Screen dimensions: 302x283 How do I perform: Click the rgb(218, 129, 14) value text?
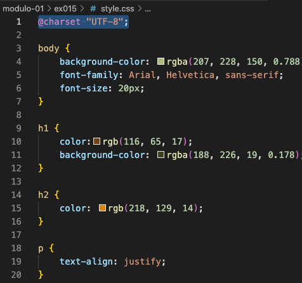tap(153, 208)
